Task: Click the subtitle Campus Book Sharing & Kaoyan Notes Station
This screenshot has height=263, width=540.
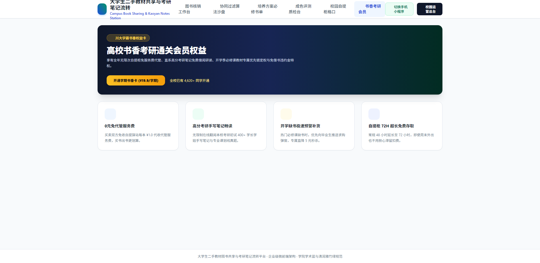Action: click(x=140, y=16)
